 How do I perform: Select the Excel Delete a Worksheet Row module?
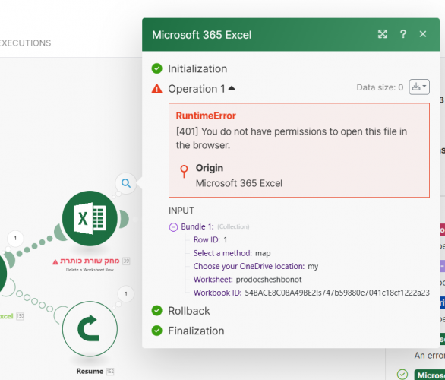(90, 218)
